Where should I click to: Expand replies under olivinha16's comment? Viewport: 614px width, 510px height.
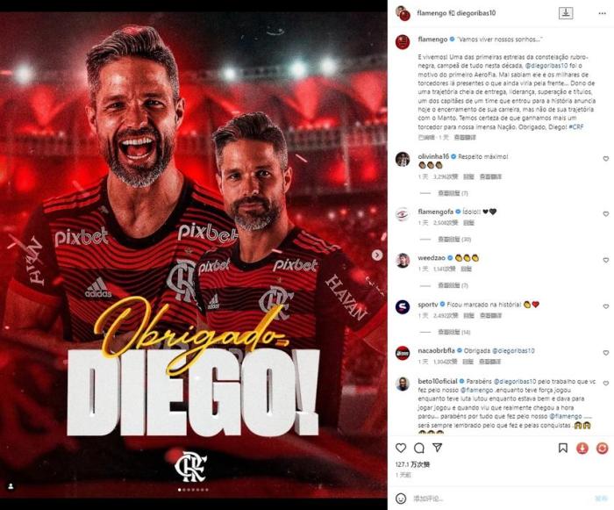(x=453, y=193)
